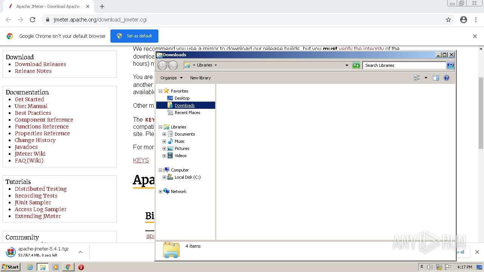Click Libraries breadcrumb in address bar

pos(205,65)
